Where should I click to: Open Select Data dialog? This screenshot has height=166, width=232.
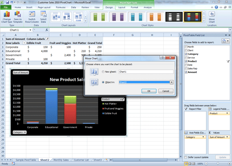pos(43,17)
